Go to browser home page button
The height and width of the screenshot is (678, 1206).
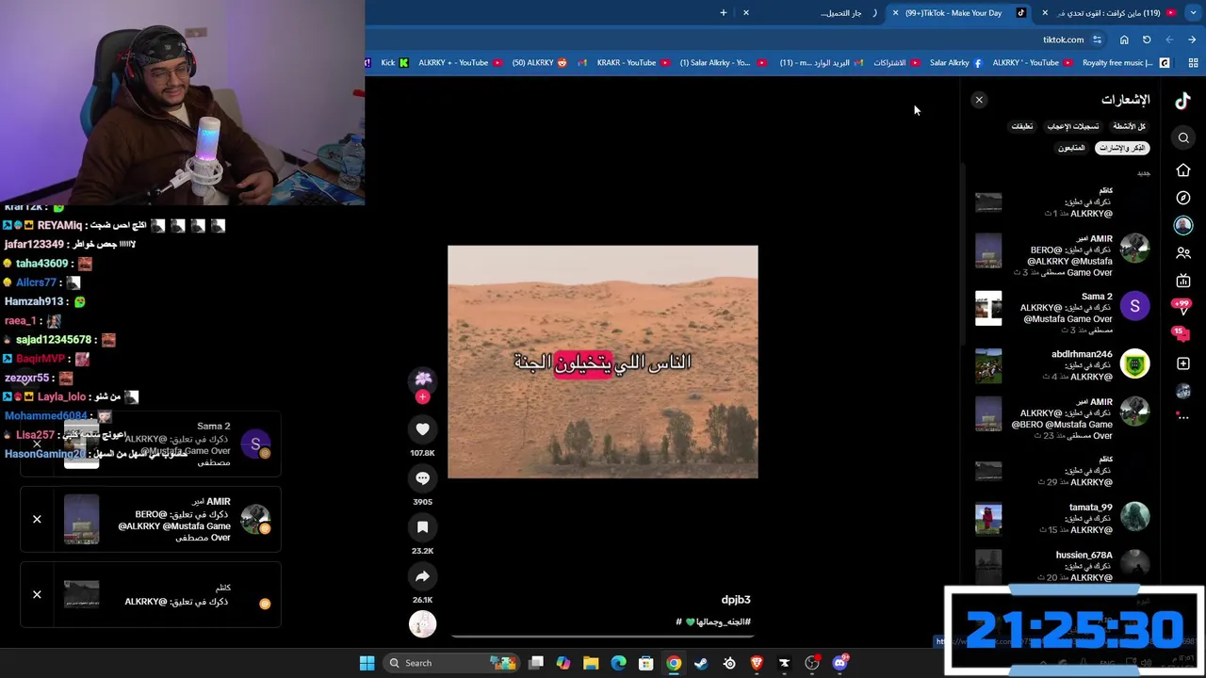coord(1124,40)
